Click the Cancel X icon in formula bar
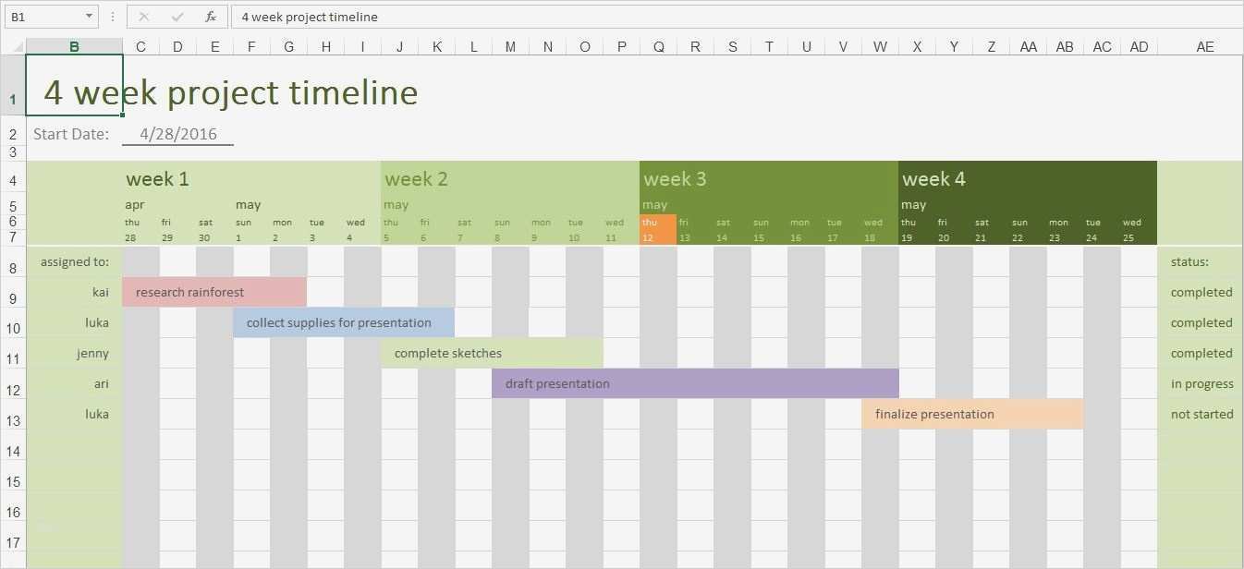The height and width of the screenshot is (569, 1244). coord(143,17)
